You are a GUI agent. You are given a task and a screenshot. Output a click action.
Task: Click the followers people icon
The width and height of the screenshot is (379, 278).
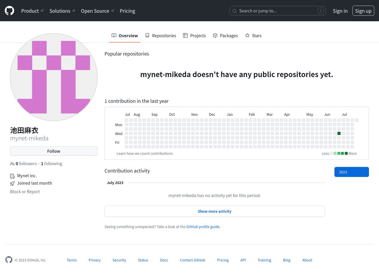point(12,164)
